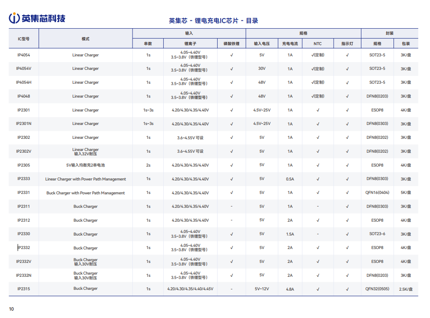The image size is (430, 318).
Task: Select the IP4054V model cell
Action: tap(23, 69)
